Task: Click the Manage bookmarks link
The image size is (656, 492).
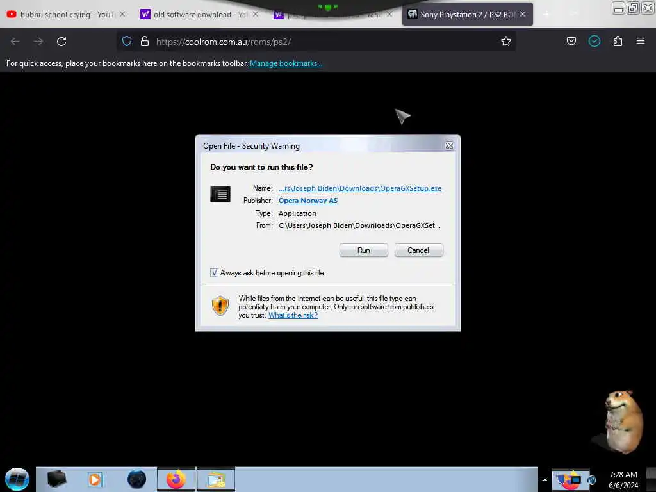Action: 286,63
